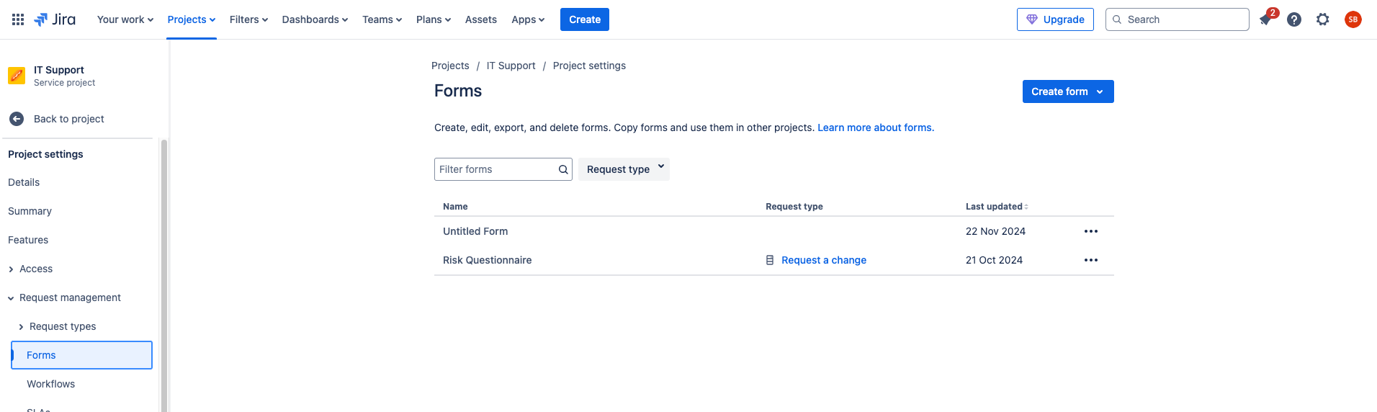Collapse the Request management section

tap(11, 298)
